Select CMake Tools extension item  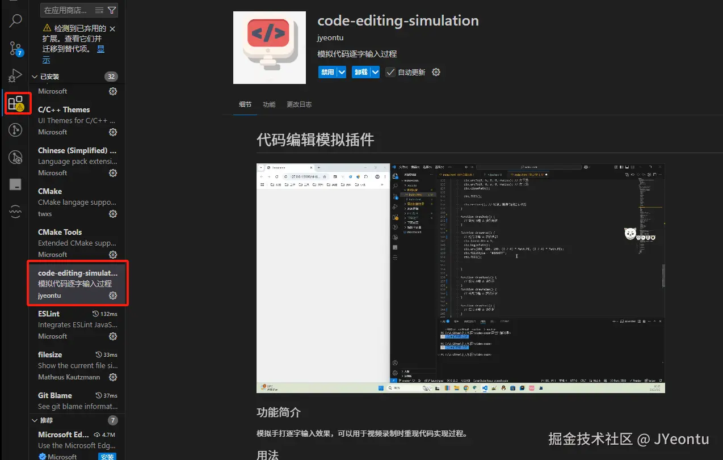pos(78,243)
